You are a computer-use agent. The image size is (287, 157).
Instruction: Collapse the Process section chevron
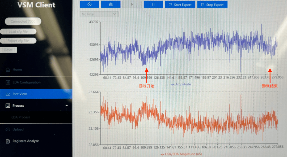click(x=67, y=106)
